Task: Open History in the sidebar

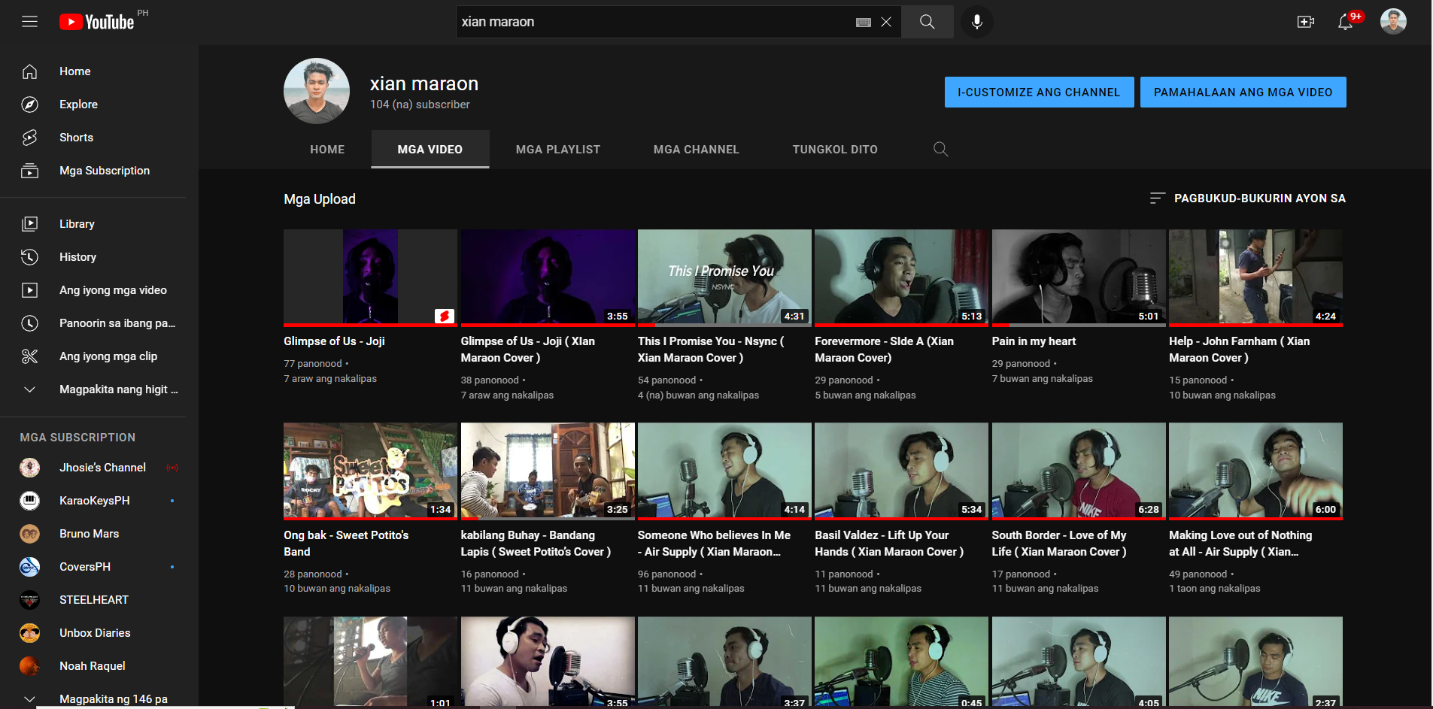Action: point(99,257)
